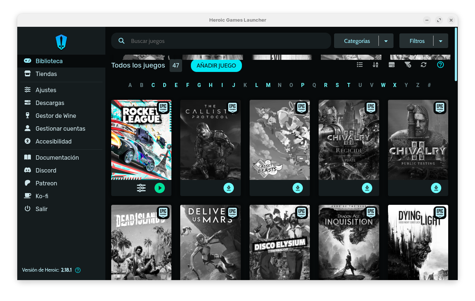This screenshot has height=301, width=475.
Task: Toggle the A-Z sort order icon
Action: [375, 65]
